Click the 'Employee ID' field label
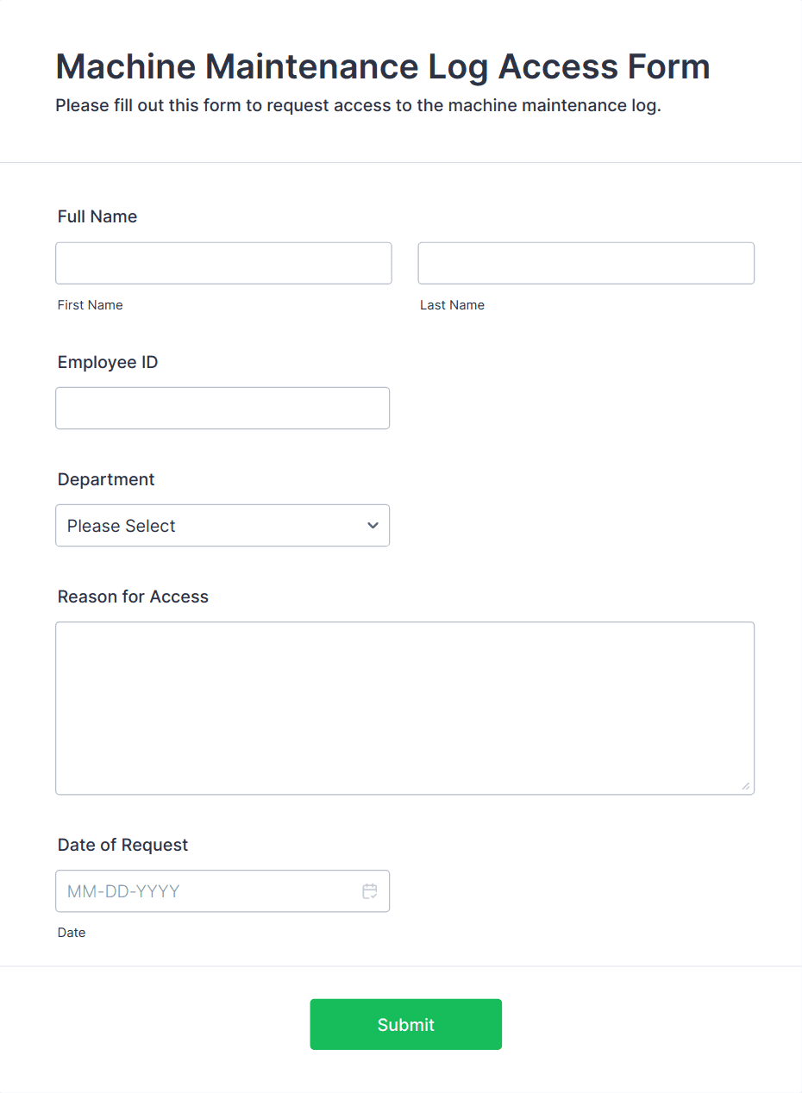802x1093 pixels. point(108,362)
